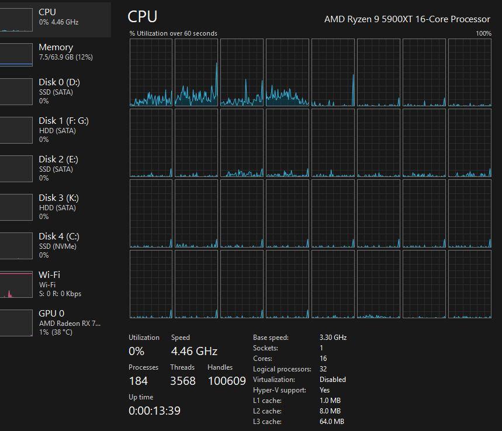
Task: Click the GPU 0 mini graph thumbnail
Action: click(x=16, y=323)
